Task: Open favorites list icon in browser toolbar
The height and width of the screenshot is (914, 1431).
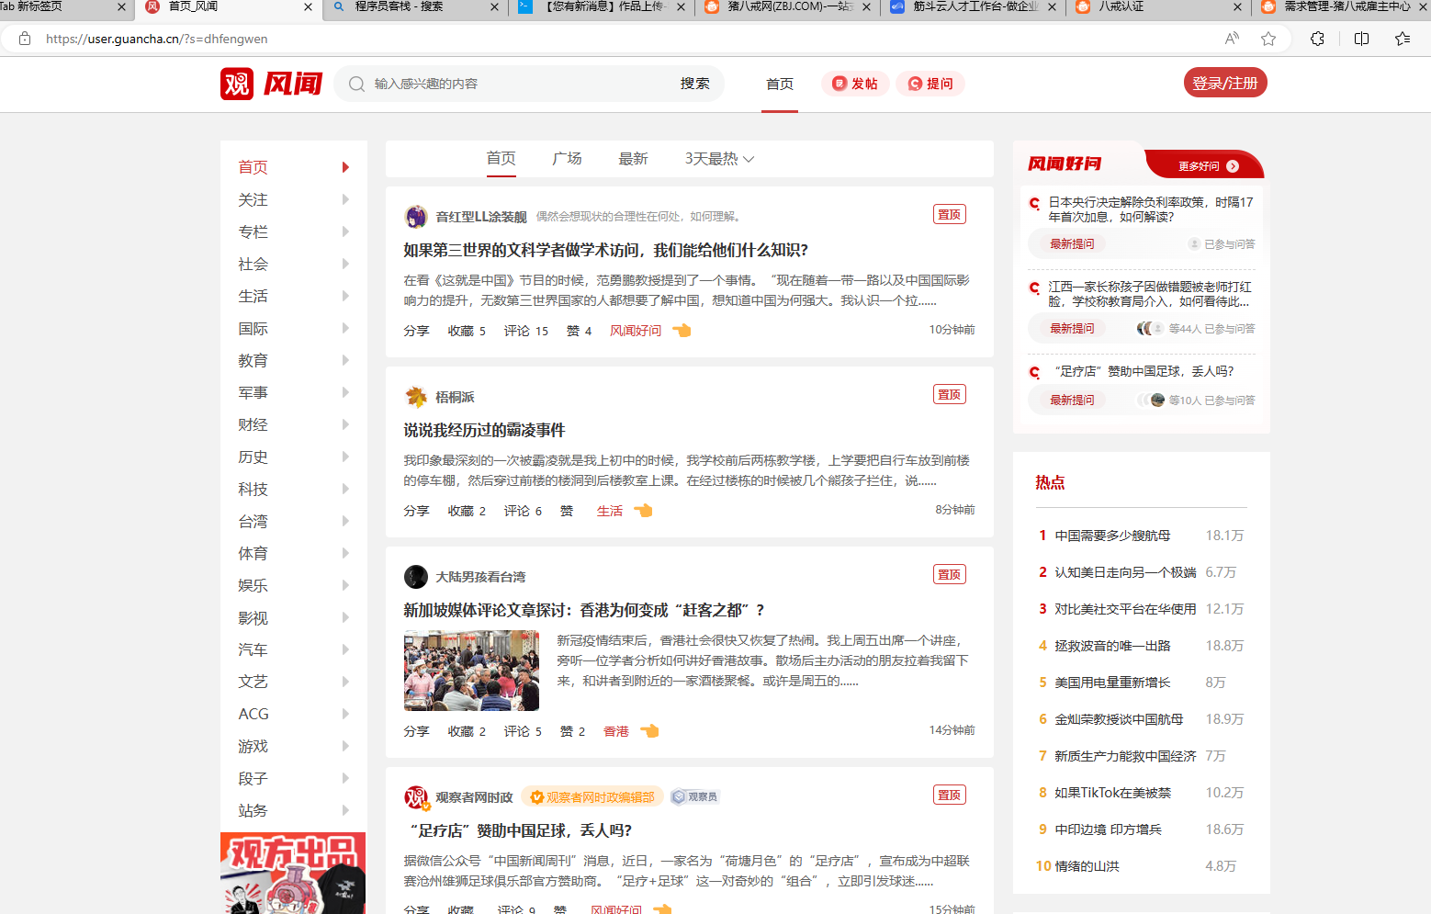Action: 1403,39
